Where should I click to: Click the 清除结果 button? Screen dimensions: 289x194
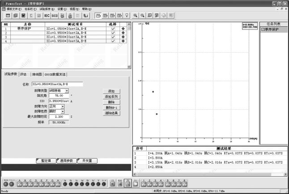point(111,113)
